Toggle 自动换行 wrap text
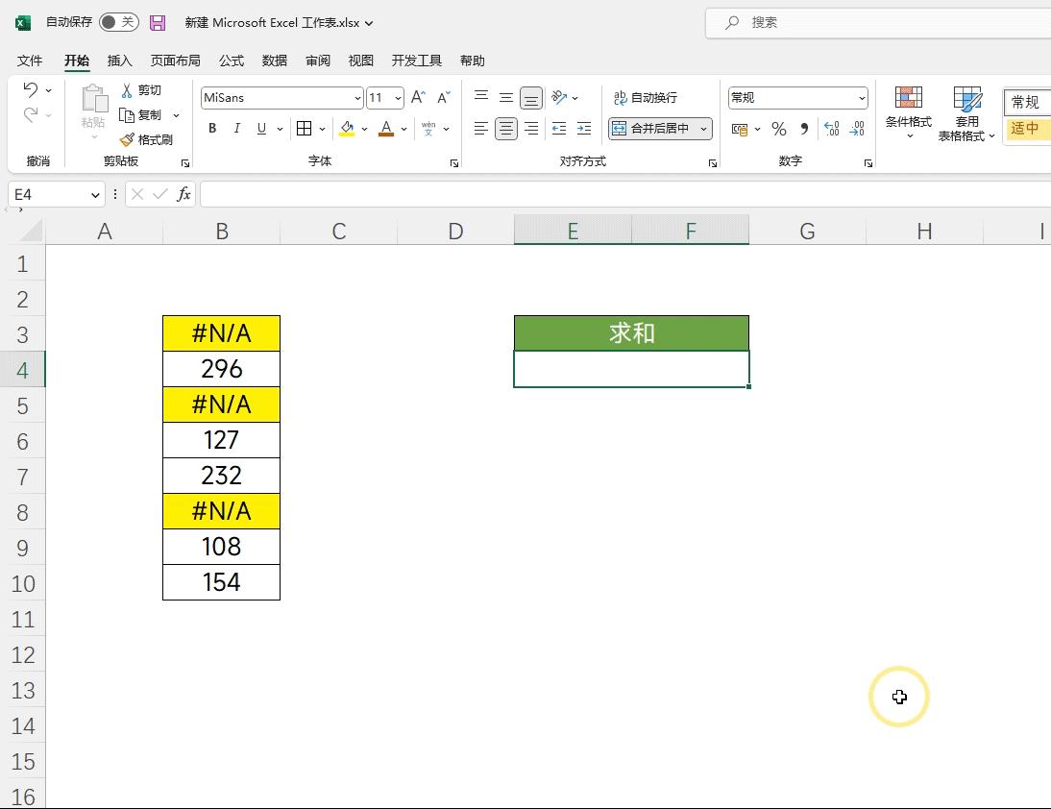Viewport: 1051px width, 809px height. click(646, 97)
